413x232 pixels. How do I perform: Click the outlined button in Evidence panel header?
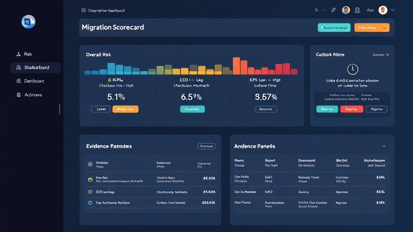(x=206, y=146)
